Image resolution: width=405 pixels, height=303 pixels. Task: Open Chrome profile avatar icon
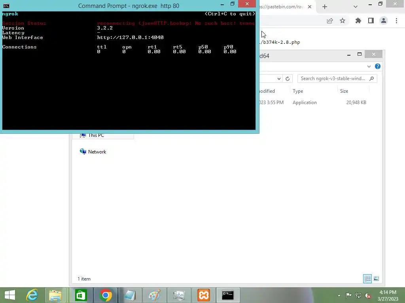coord(384,21)
